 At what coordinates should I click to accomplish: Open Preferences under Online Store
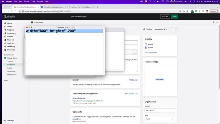pos(12,75)
